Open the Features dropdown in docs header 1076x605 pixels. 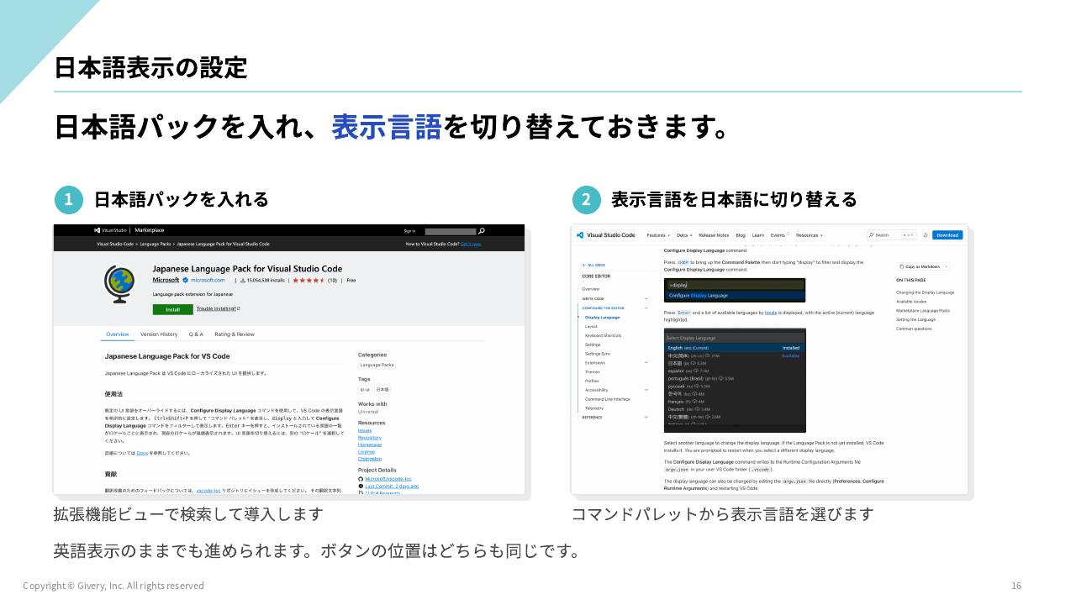pos(657,235)
